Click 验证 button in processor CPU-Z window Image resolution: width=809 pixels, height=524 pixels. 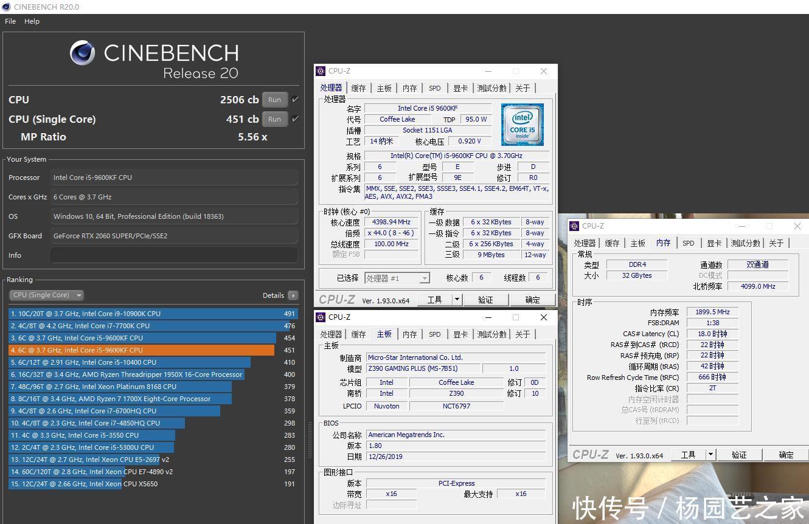tap(485, 300)
